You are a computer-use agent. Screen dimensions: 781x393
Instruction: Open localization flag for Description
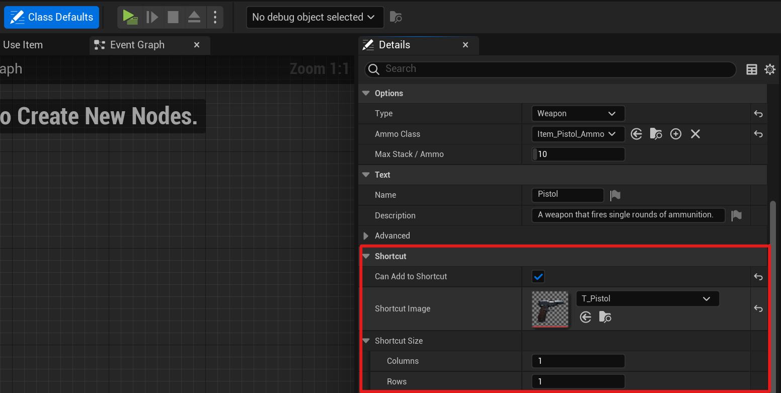click(x=736, y=215)
